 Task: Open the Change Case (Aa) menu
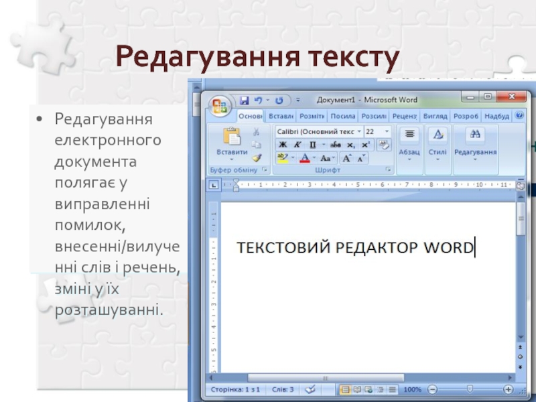click(x=328, y=158)
